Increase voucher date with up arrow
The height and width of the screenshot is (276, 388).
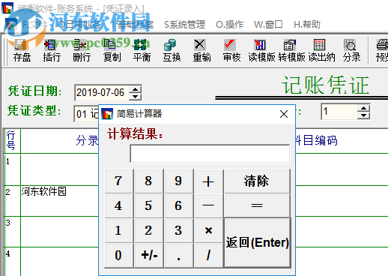pyautogui.click(x=136, y=89)
